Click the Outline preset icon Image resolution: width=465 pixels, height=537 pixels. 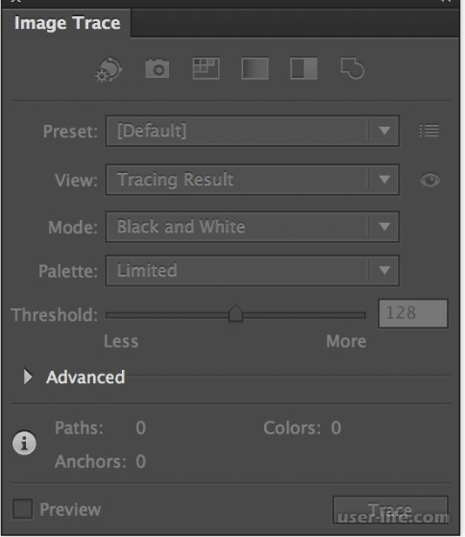click(353, 68)
